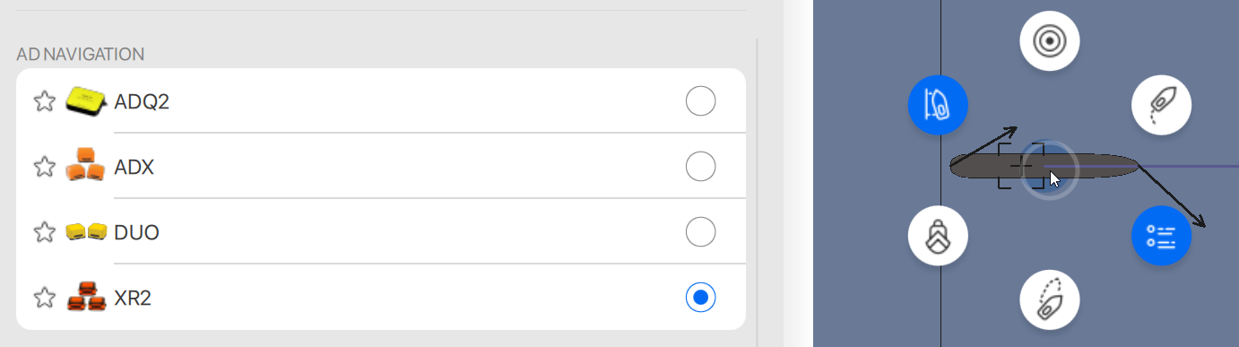Click the vertical scrollbar beside device list

click(758, 192)
